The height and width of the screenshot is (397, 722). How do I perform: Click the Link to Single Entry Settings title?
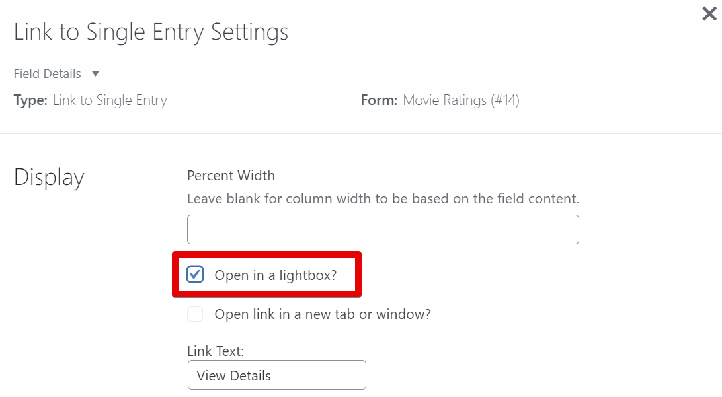[151, 32]
